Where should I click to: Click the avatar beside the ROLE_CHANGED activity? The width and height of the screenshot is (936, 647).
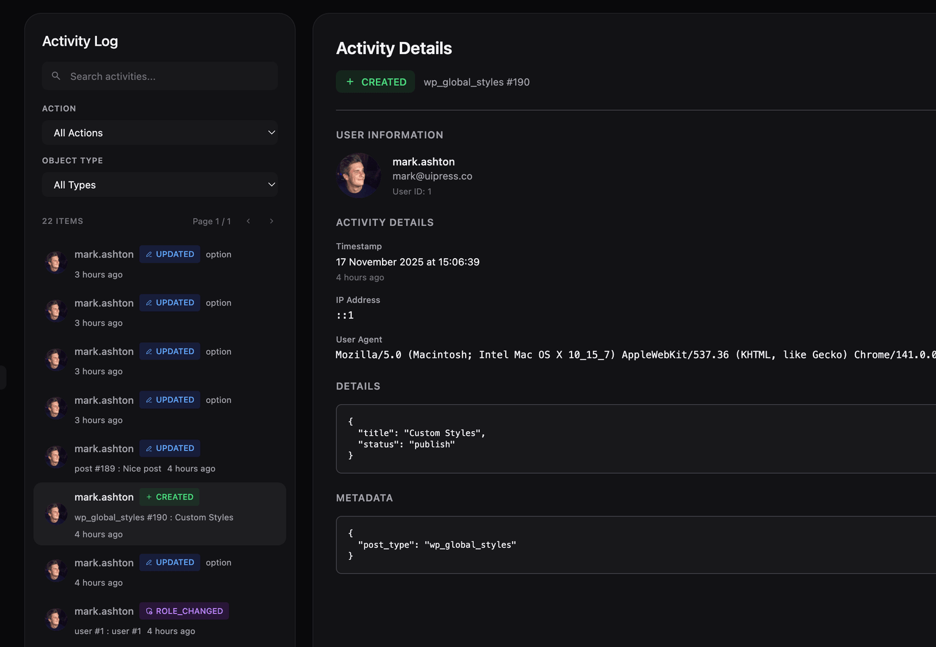[55, 619]
